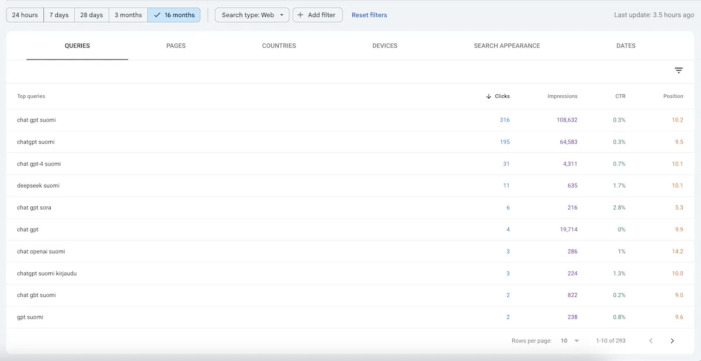Screen dimensions: 701x361
Task: Open the 'chat openai suomi' query row
Action: 350,251
